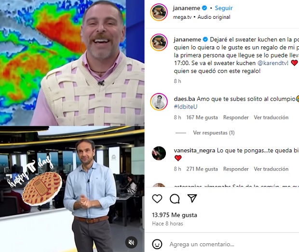Open vanesita_negra commenter avatar
Screen dimensions: 299x252
159,153
